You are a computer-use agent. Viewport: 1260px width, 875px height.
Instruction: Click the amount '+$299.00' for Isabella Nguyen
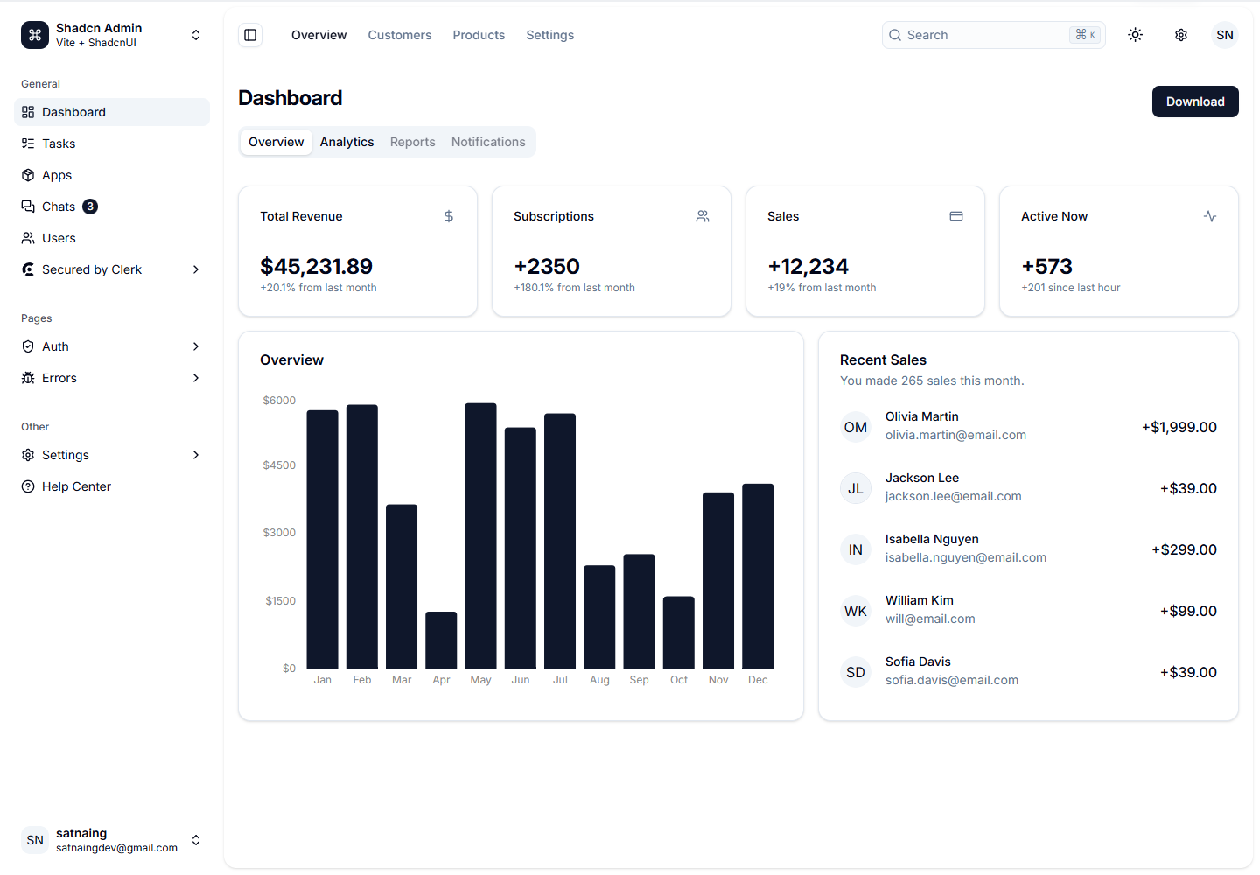(x=1184, y=549)
